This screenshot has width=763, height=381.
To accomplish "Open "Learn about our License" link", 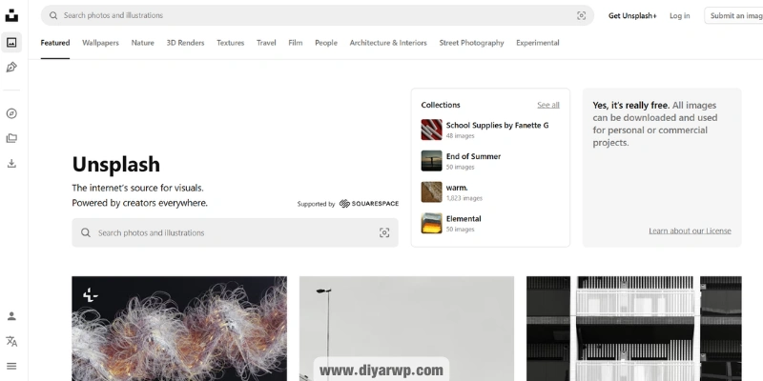I will 690,231.
